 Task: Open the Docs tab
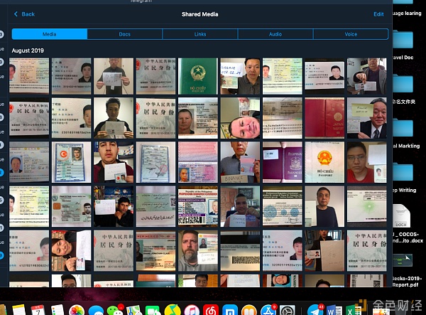[x=125, y=34]
